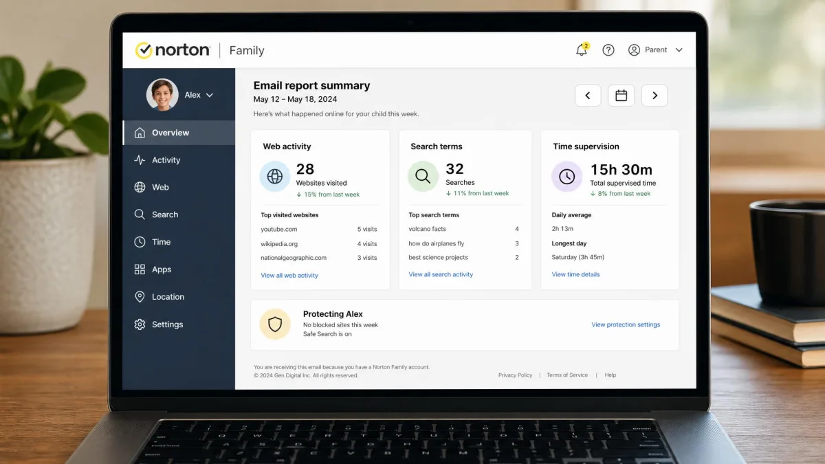825x464 pixels.
Task: Open the Settings section label
Action: 168,324
